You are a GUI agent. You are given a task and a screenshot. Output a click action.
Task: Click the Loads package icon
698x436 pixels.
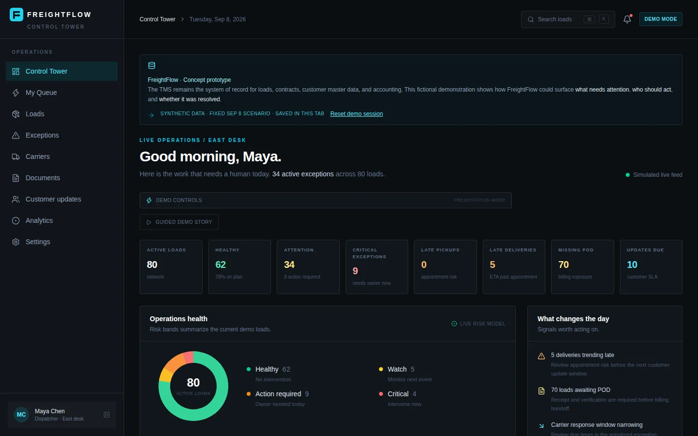16,114
